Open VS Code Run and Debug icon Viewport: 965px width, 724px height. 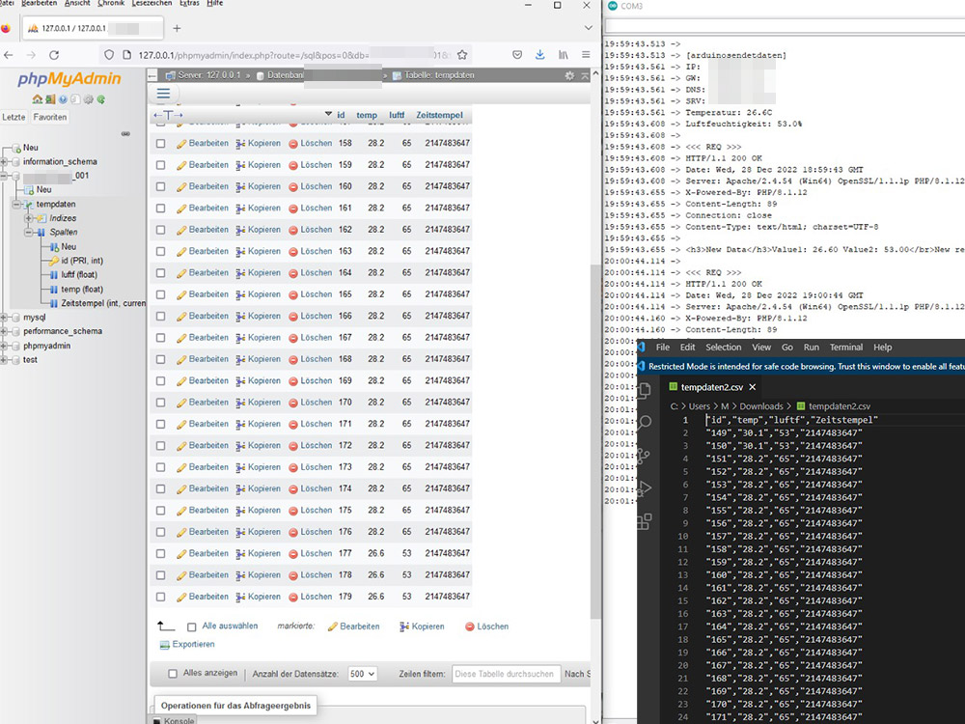coord(645,488)
